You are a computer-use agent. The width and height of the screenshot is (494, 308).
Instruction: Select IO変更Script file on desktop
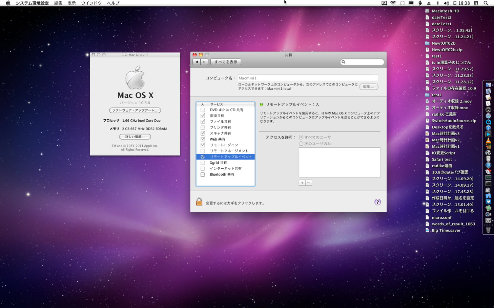440,153
